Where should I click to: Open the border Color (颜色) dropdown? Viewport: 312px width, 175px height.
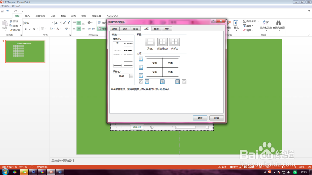(x=131, y=76)
